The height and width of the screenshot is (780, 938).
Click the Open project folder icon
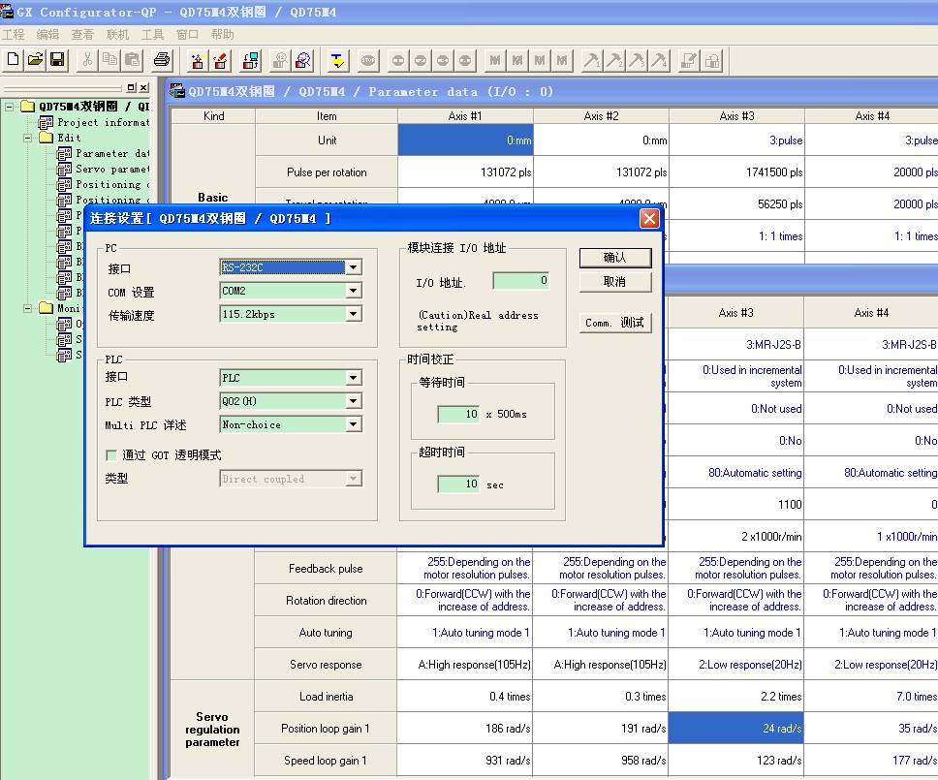click(x=35, y=60)
